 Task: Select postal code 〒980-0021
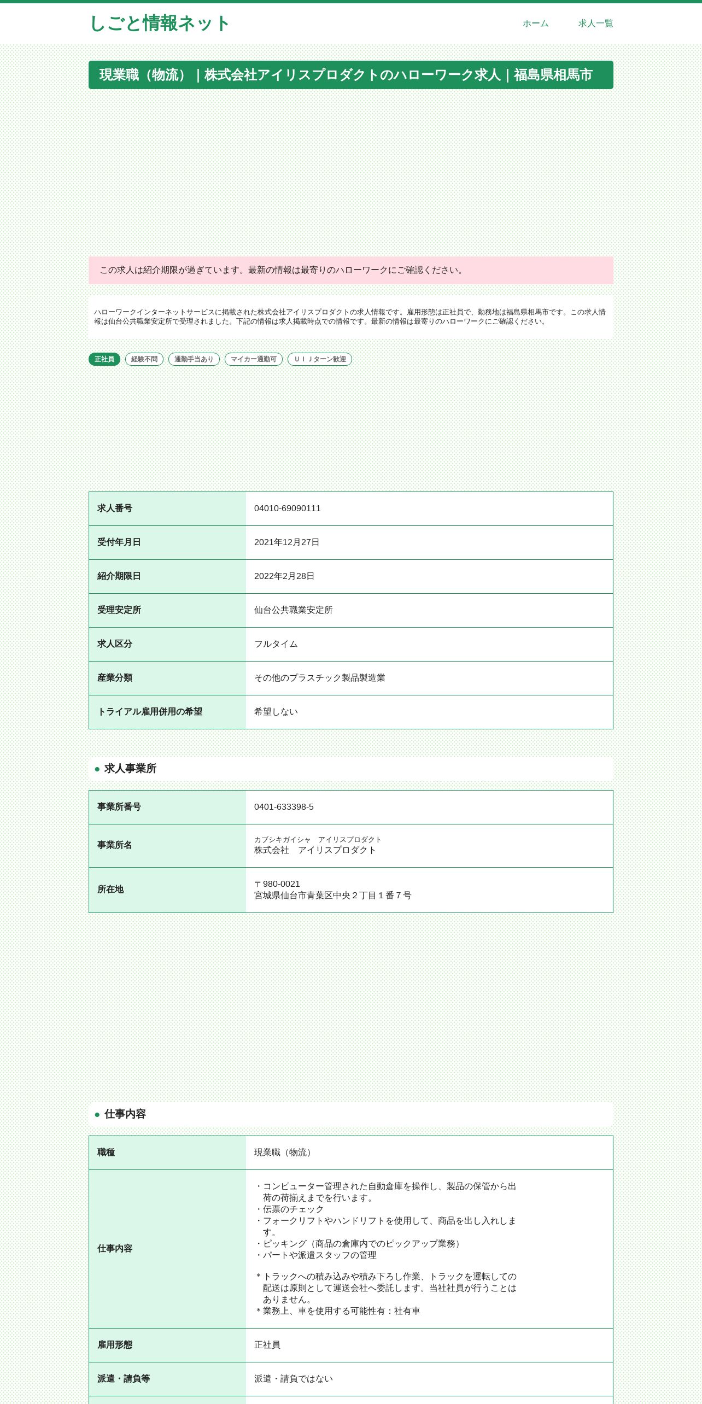(277, 884)
